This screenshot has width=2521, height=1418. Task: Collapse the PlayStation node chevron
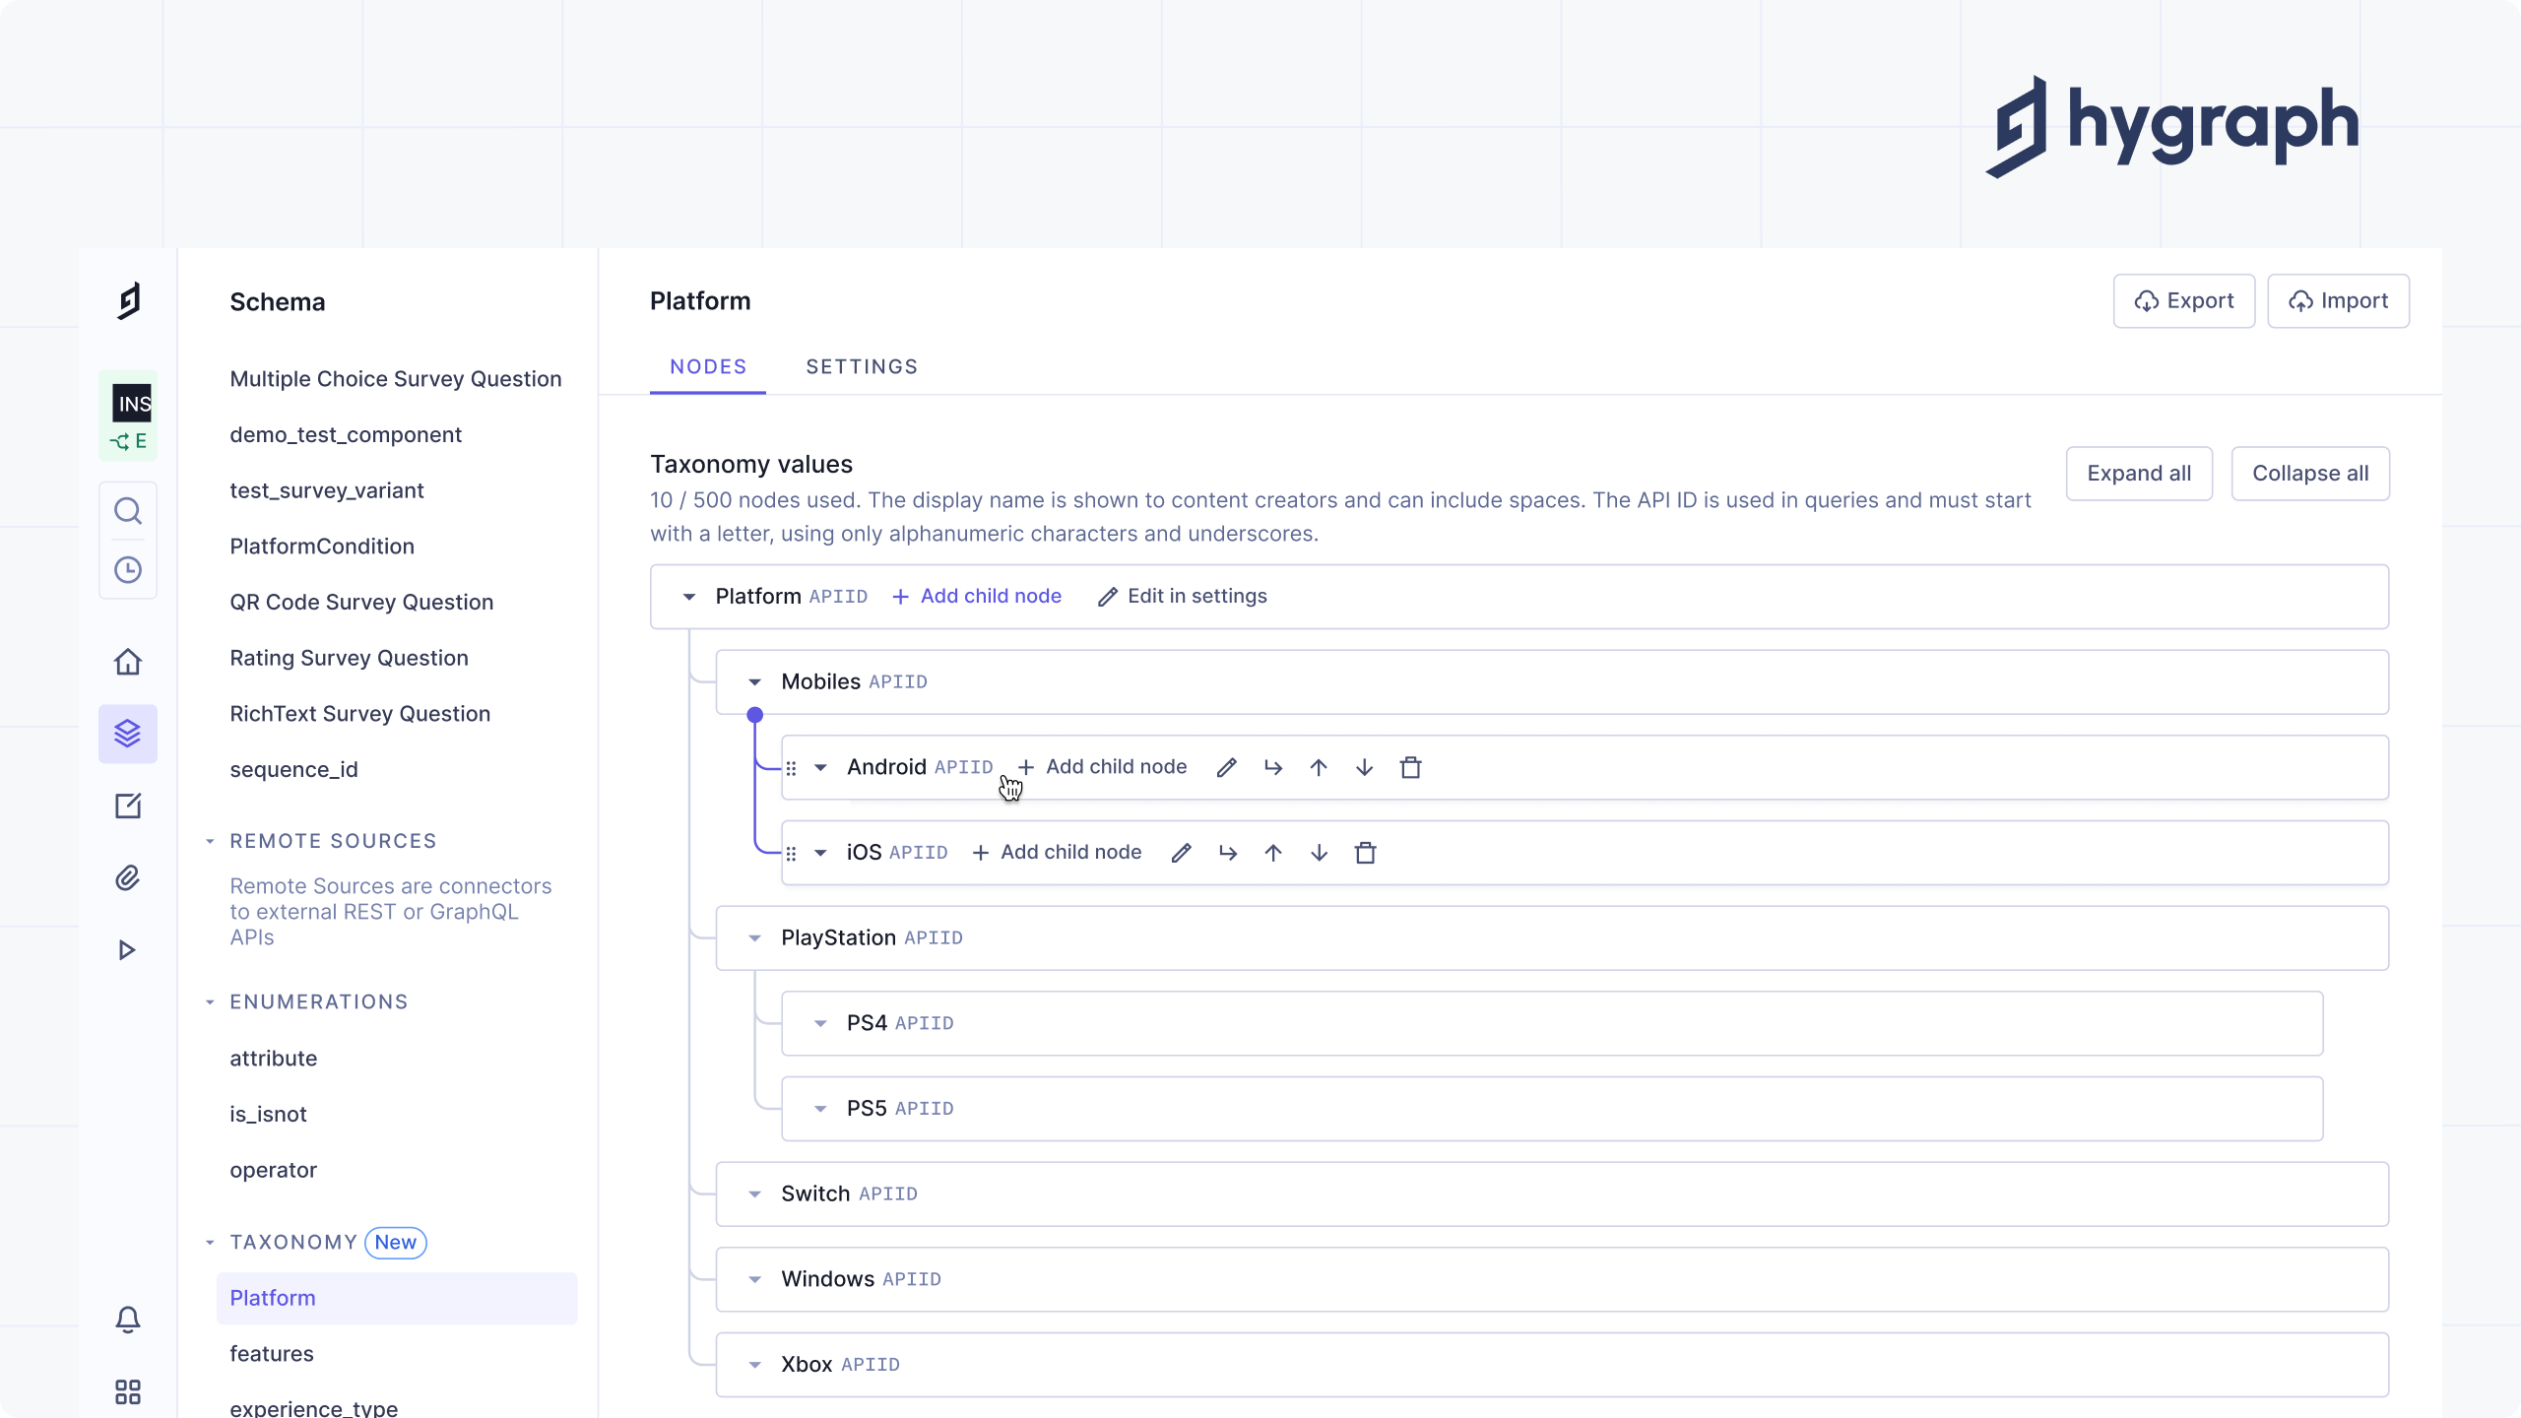pyautogui.click(x=754, y=937)
